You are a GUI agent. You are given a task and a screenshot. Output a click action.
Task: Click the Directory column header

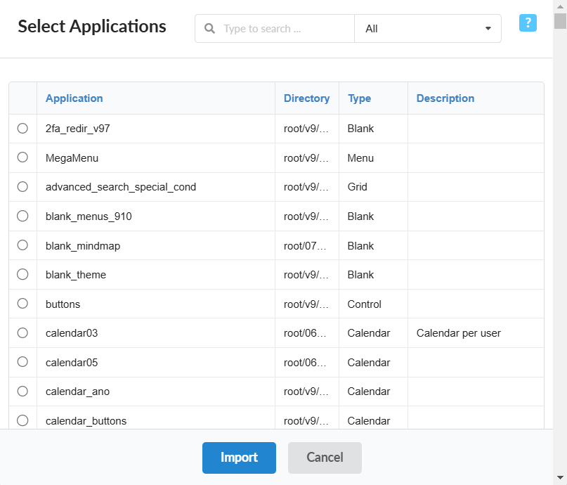click(306, 98)
